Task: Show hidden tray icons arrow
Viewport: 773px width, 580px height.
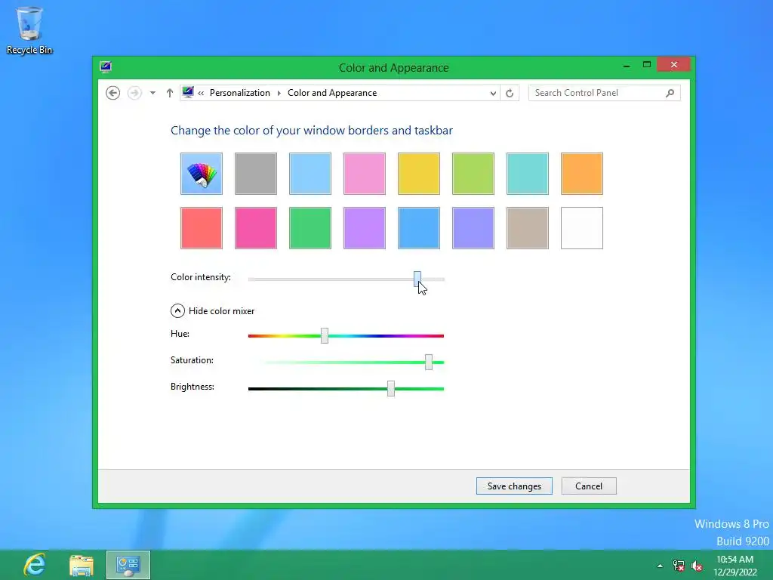Action: 660,566
